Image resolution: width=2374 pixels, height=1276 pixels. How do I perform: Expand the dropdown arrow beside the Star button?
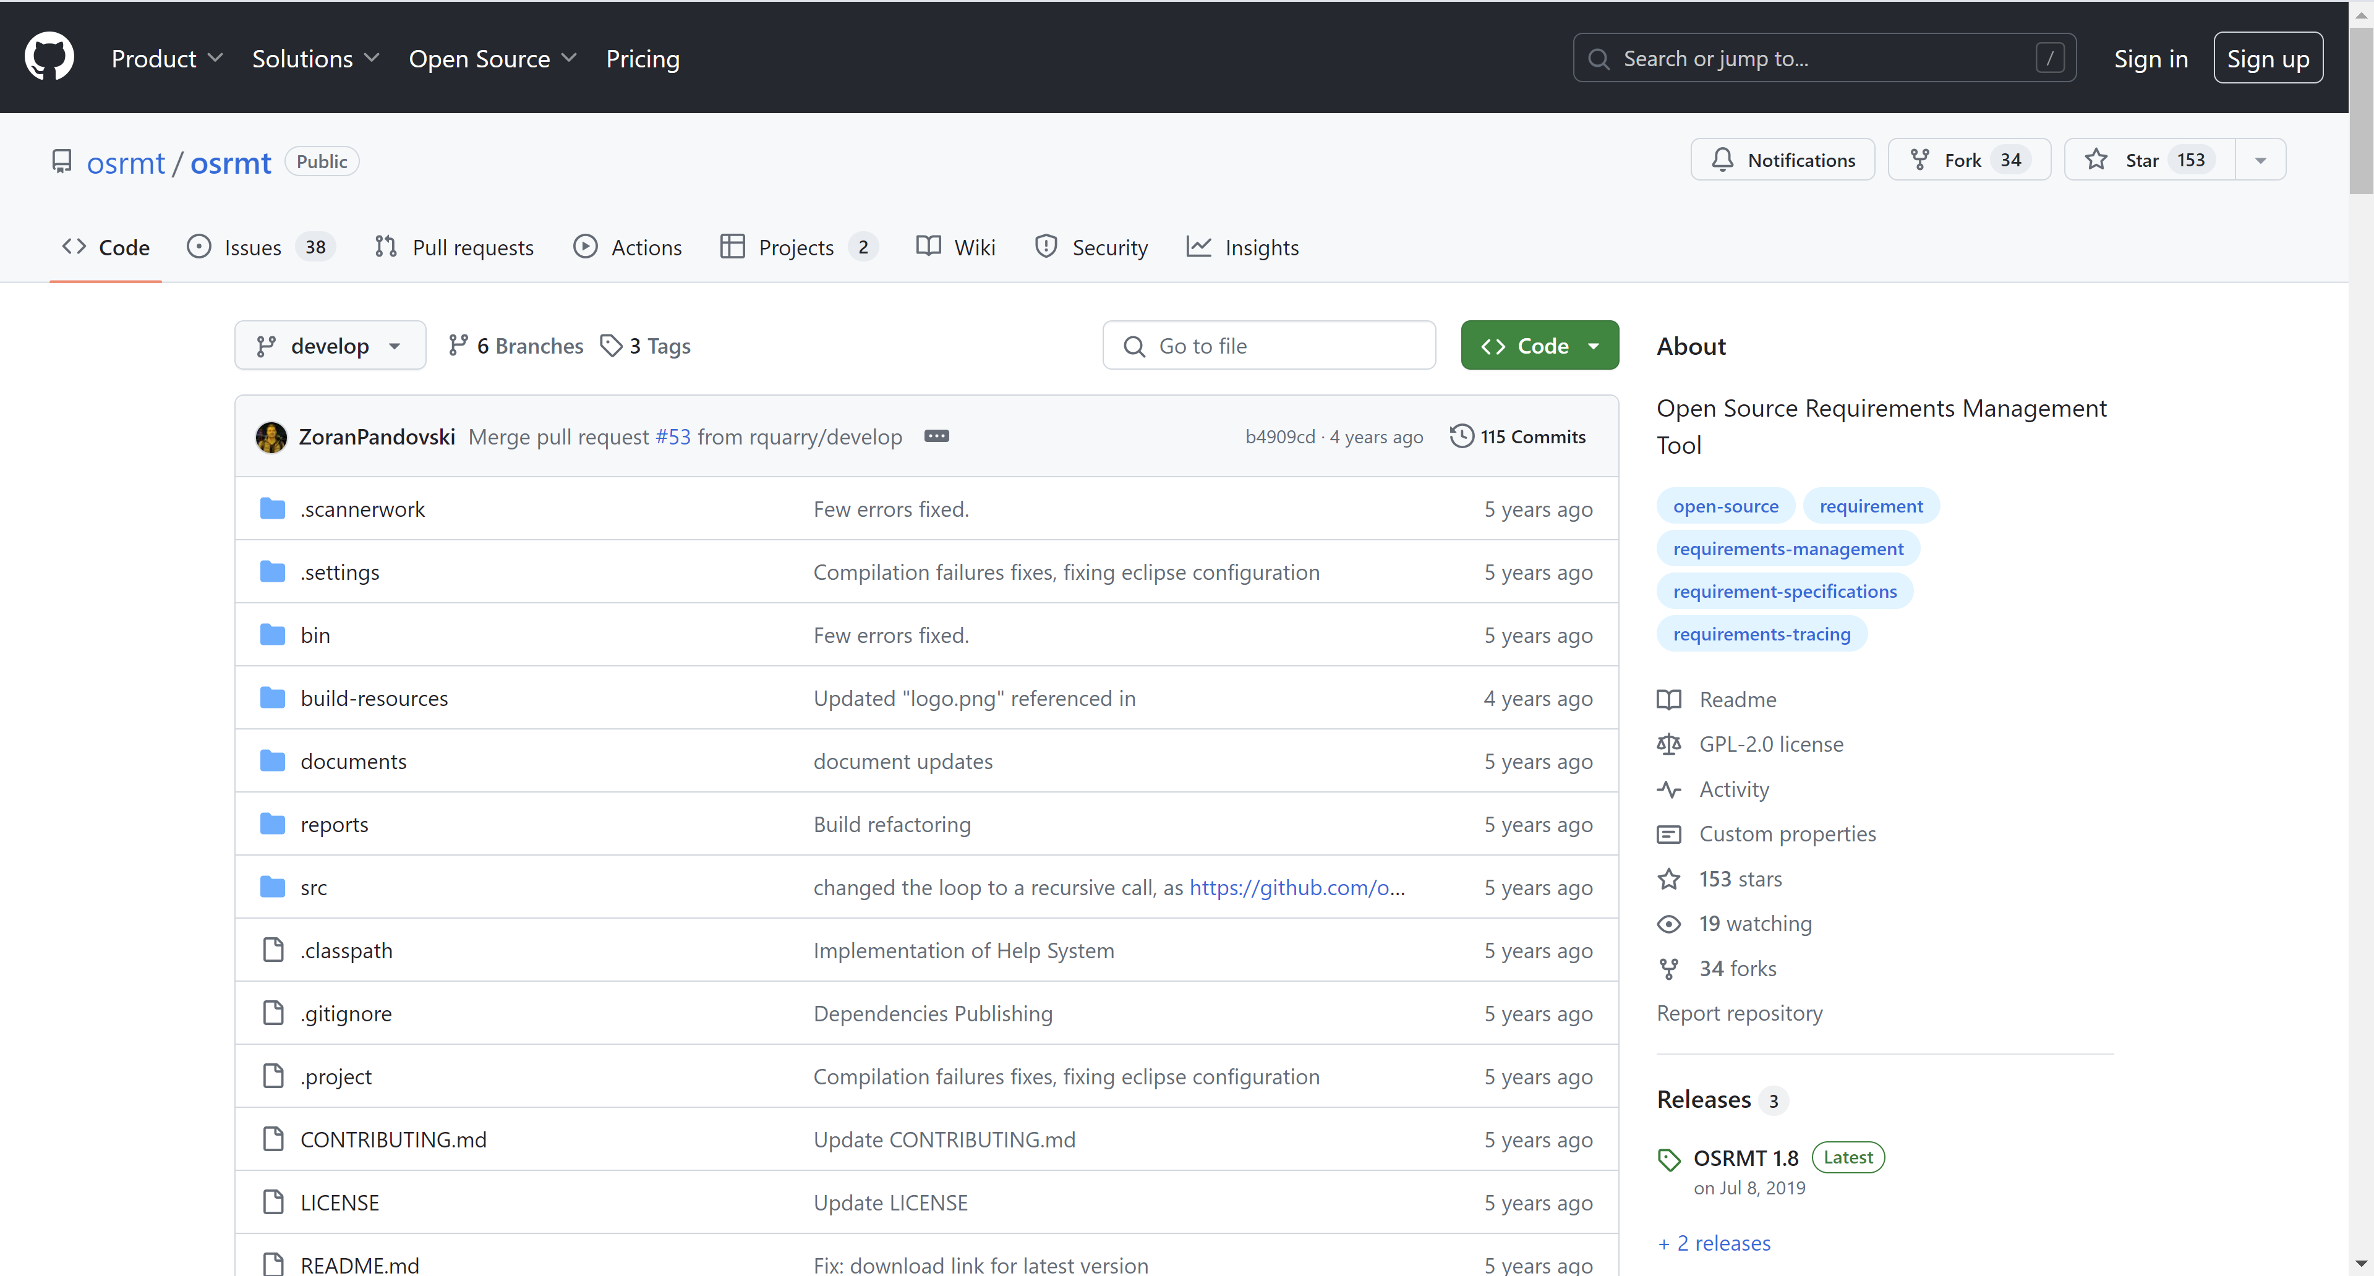coord(2260,159)
